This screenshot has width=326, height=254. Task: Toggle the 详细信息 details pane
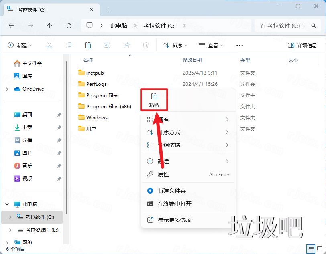(302, 45)
